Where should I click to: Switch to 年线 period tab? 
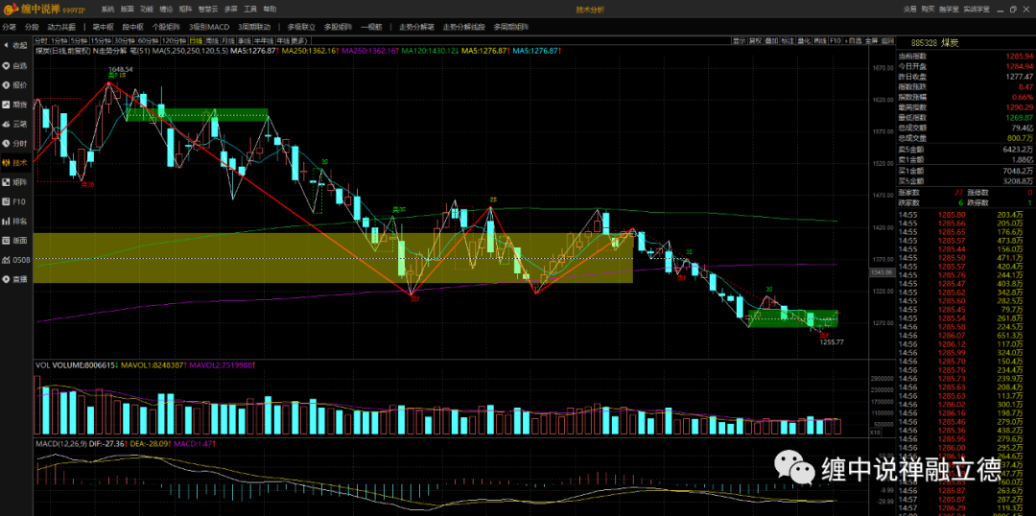point(283,41)
